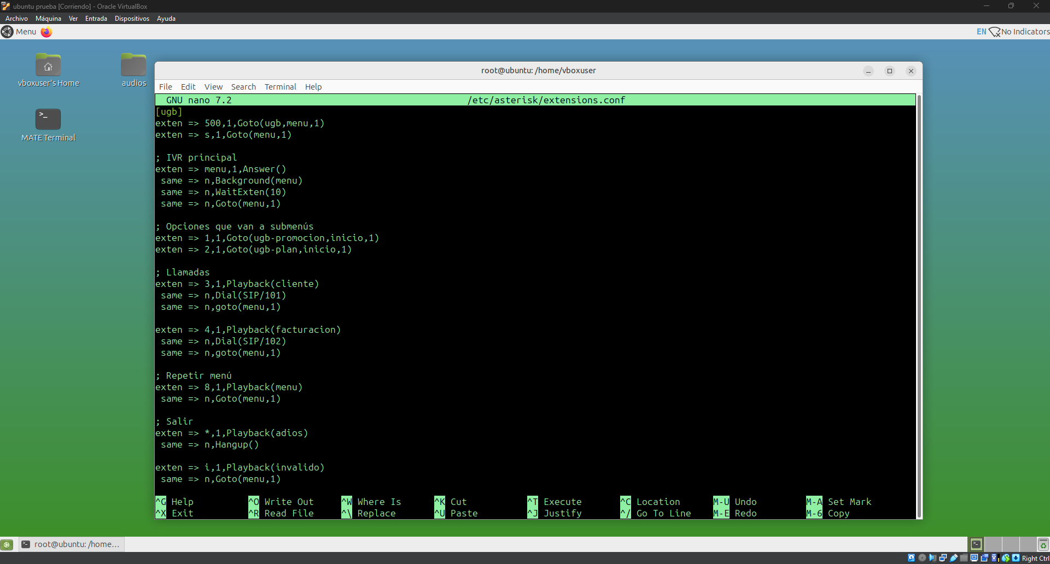Click the Playback(cliente) line
Image resolution: width=1050 pixels, height=564 pixels.
coord(237,284)
